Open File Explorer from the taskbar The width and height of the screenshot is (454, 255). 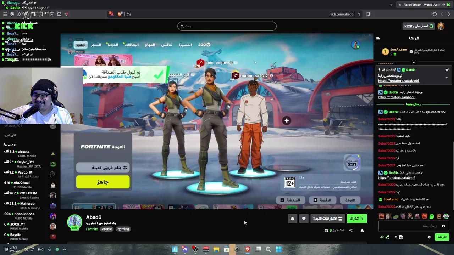tap(216, 249)
